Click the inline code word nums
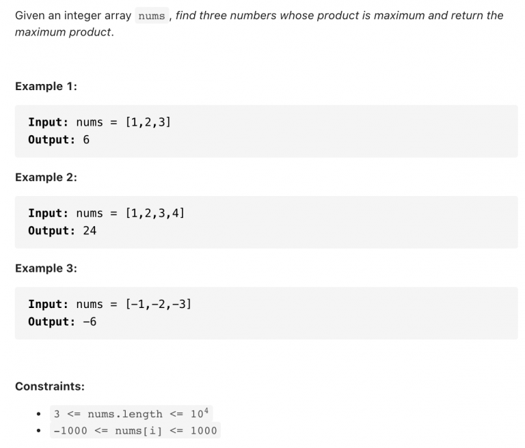The width and height of the screenshot is (525, 448). [152, 16]
